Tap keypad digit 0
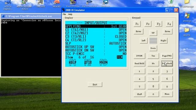The image size is (196, 110). pos(153,94)
